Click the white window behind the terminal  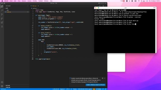coord(116,62)
